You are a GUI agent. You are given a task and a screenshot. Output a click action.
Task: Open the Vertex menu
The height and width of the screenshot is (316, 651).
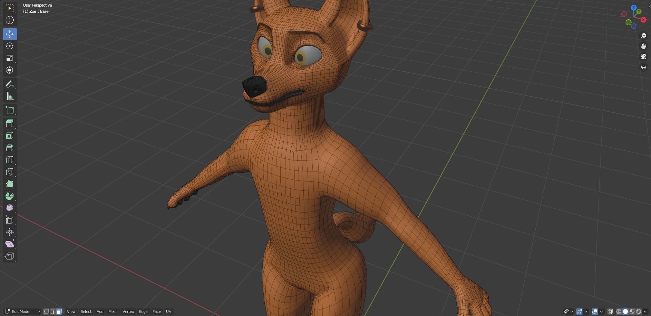[x=128, y=312]
